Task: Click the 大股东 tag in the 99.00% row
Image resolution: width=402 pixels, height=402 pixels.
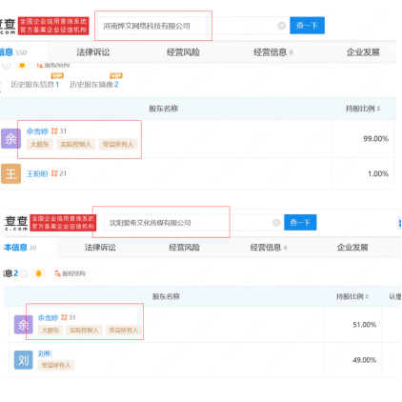Action: (x=40, y=144)
